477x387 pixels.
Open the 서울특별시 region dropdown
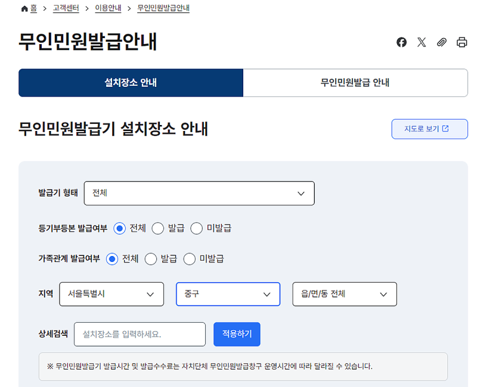111,294
